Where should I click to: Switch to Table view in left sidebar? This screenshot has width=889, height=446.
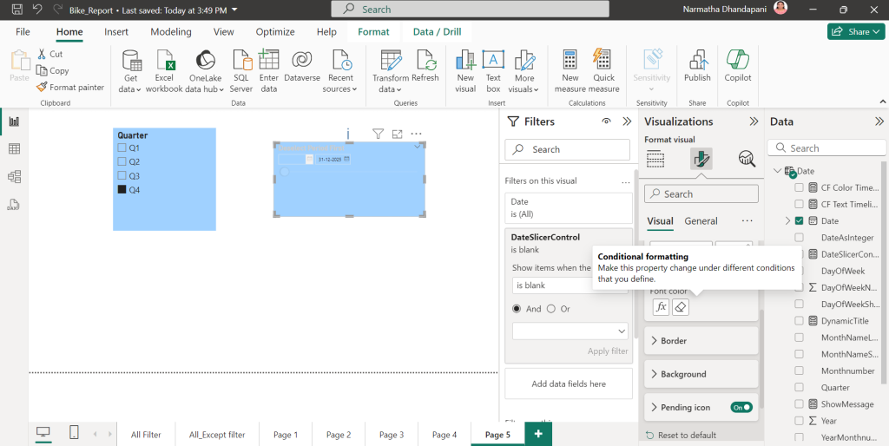[x=14, y=149]
